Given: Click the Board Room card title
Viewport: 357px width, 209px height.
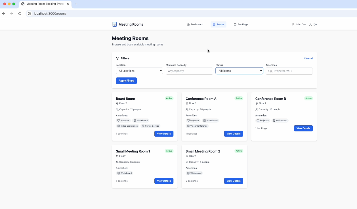Looking at the screenshot, I should coord(125,99).
